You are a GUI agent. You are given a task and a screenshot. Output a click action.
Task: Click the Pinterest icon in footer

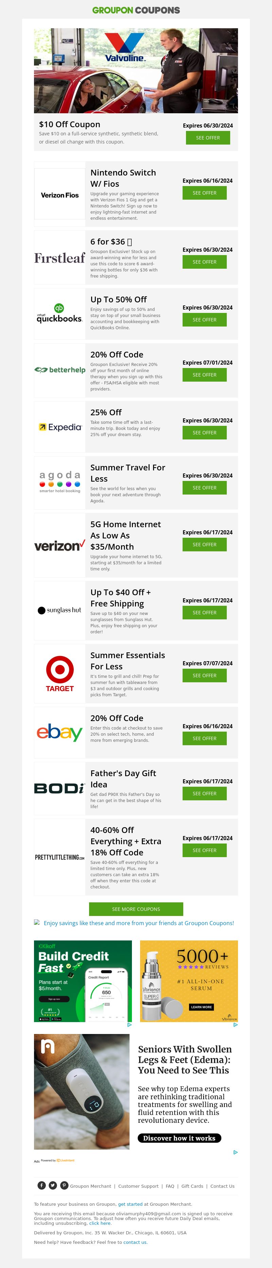(x=64, y=1185)
